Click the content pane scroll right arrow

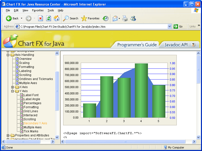(194, 142)
